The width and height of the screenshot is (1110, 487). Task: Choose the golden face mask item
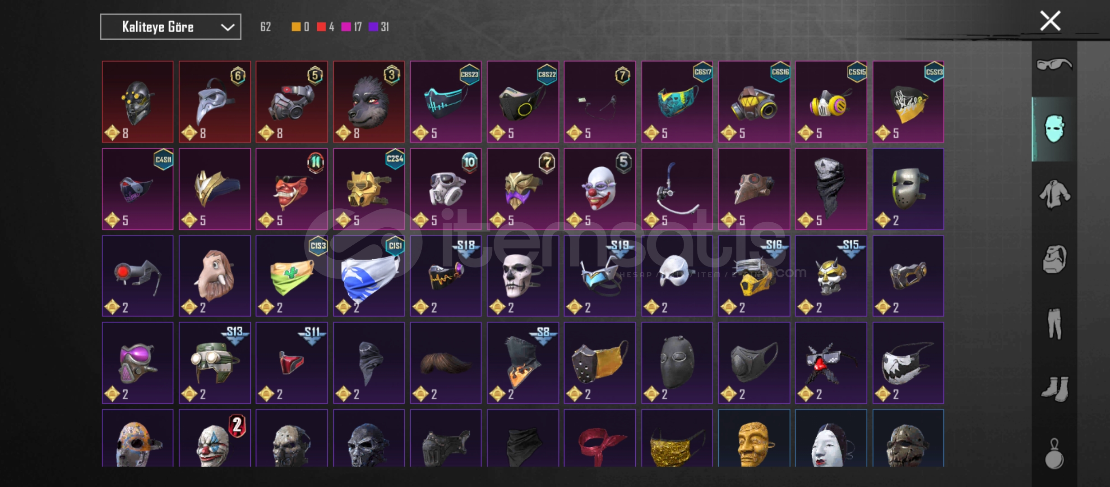click(x=754, y=438)
